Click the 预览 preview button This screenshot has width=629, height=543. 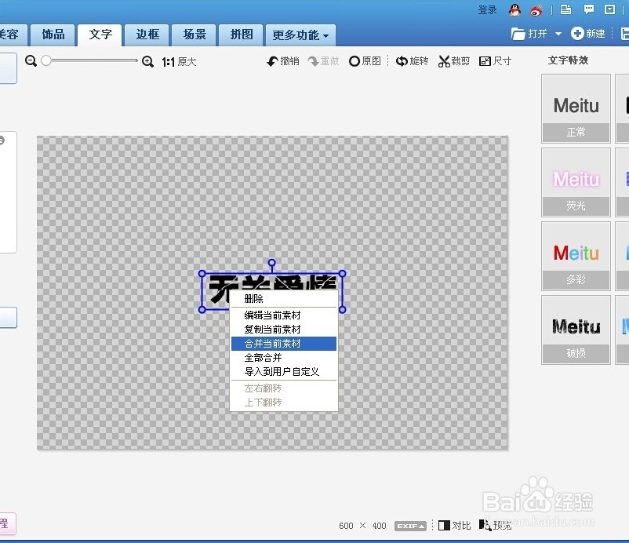(496, 525)
